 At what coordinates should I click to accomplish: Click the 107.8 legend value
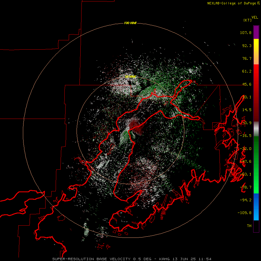point(246,32)
